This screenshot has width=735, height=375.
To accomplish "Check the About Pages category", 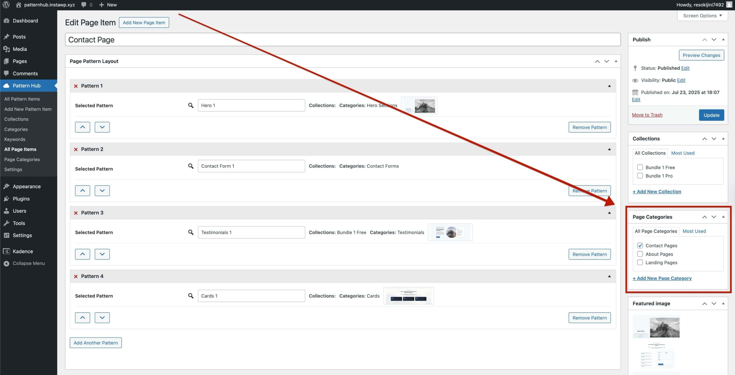I will coord(640,254).
